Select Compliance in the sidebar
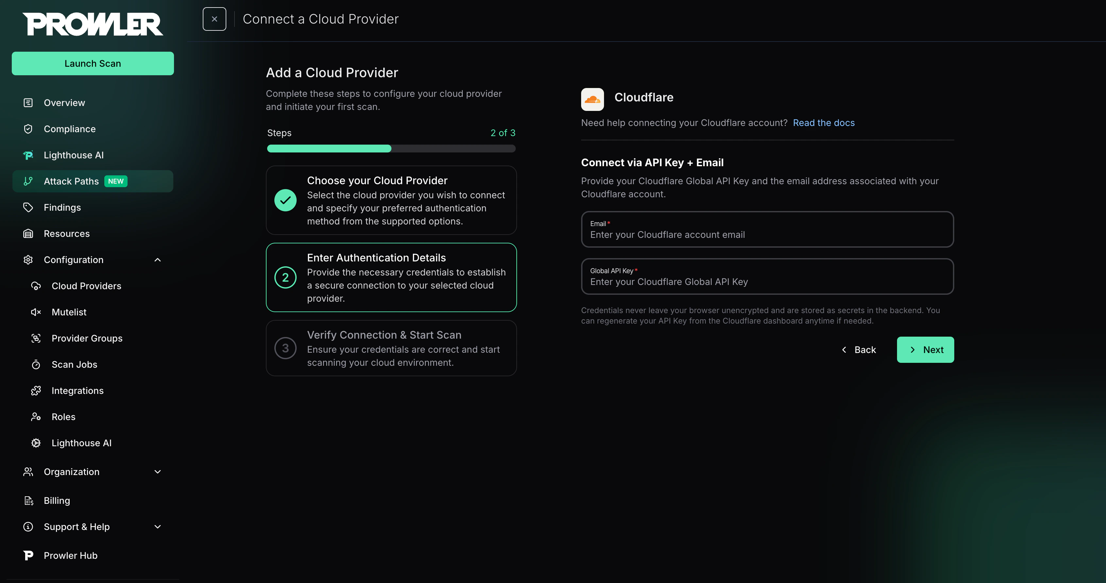The image size is (1106, 583). point(70,129)
